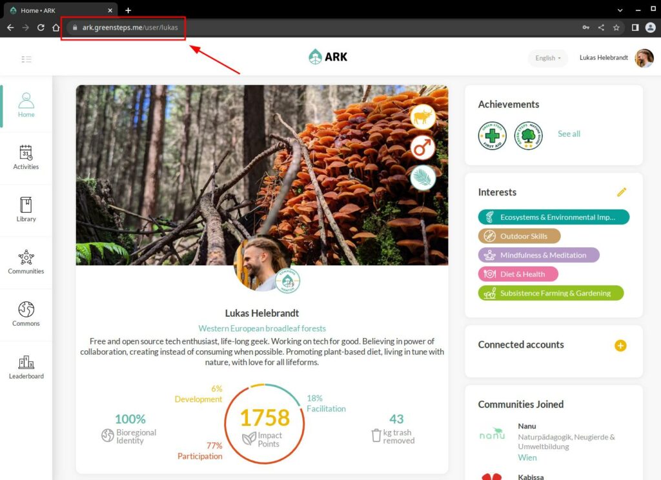Click the yellow ox zodiac badge icon

click(x=423, y=117)
